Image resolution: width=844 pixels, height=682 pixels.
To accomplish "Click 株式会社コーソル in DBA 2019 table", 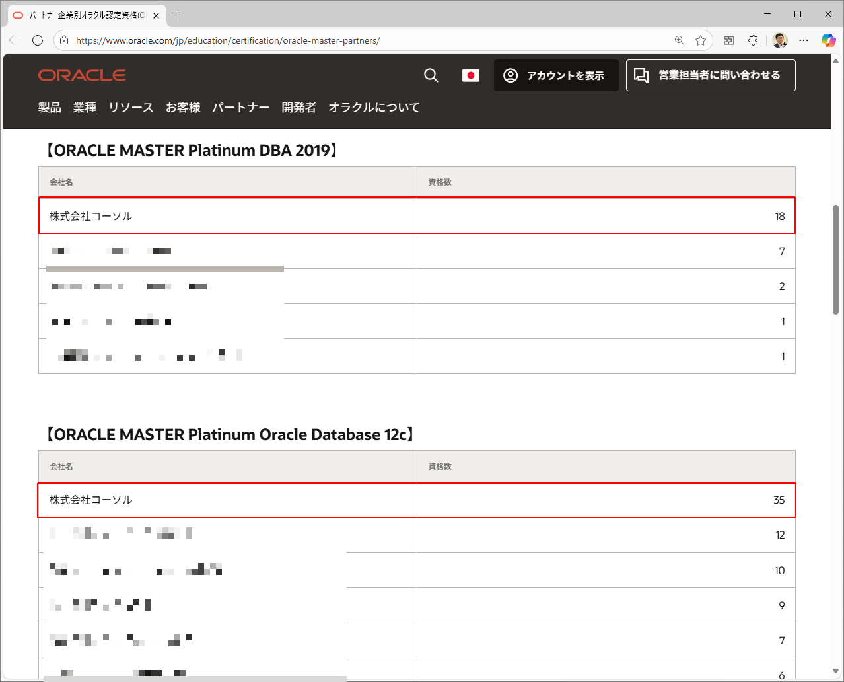I will coord(91,216).
